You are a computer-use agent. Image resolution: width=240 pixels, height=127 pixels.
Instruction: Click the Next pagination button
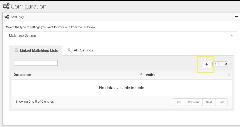click(209, 102)
